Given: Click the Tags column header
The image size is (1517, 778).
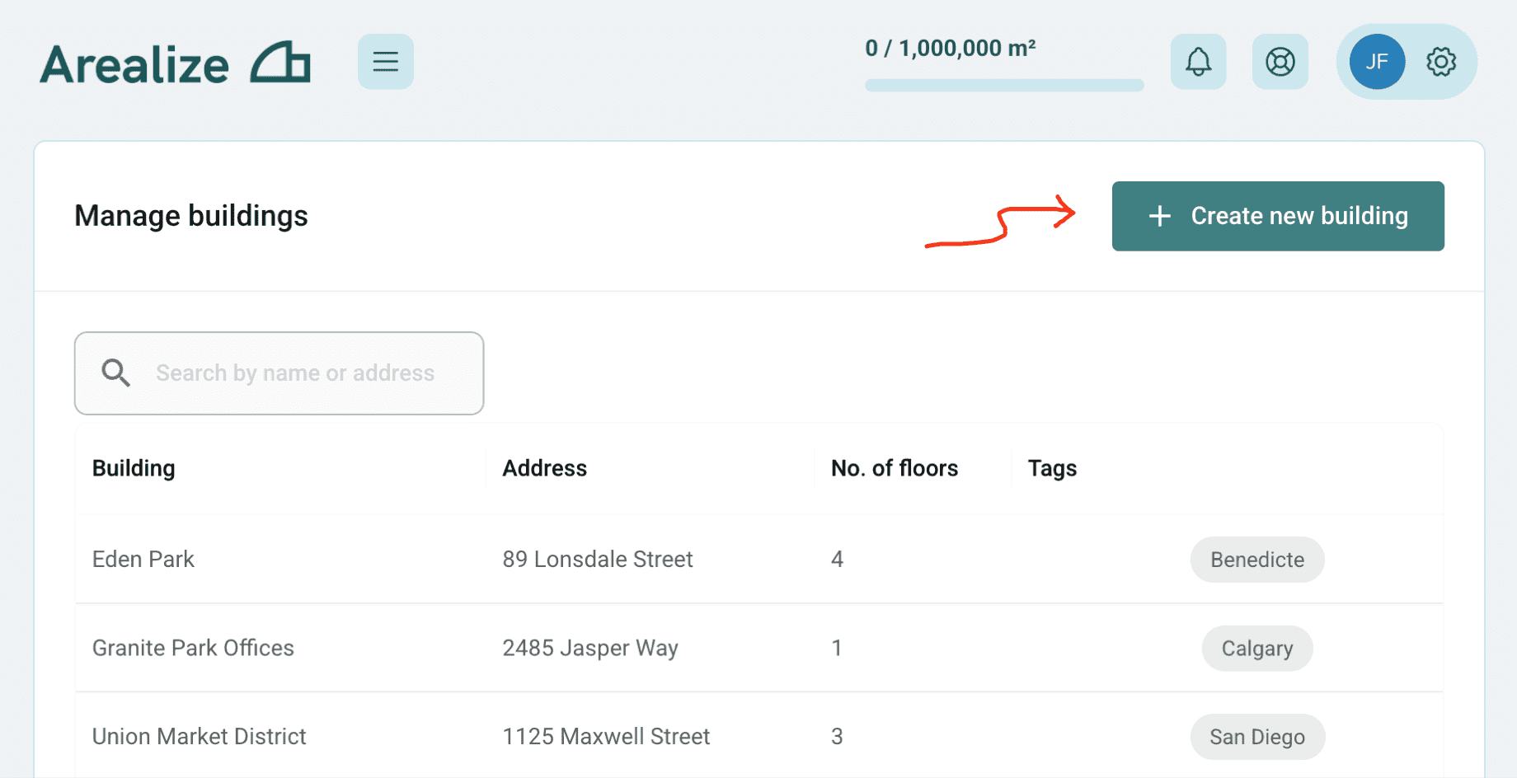Looking at the screenshot, I should tap(1052, 468).
